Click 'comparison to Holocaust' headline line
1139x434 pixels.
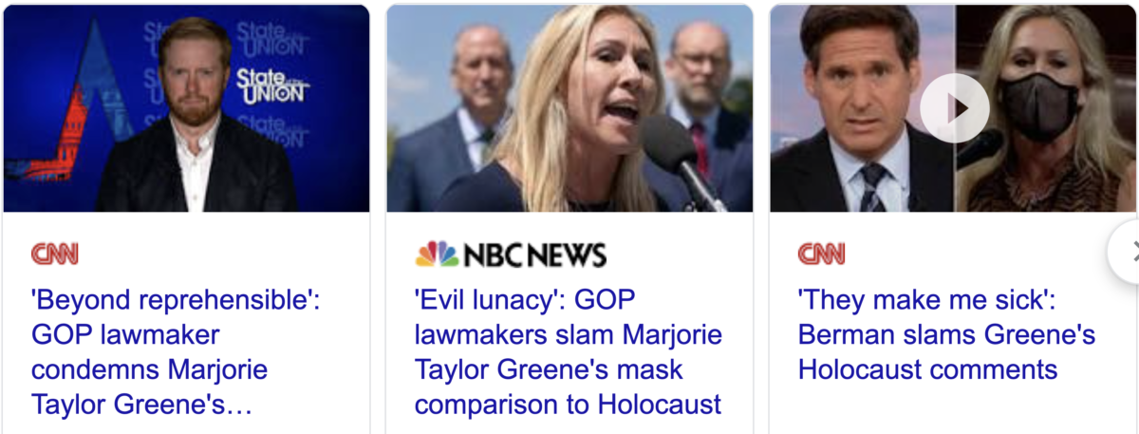pyautogui.click(x=569, y=405)
